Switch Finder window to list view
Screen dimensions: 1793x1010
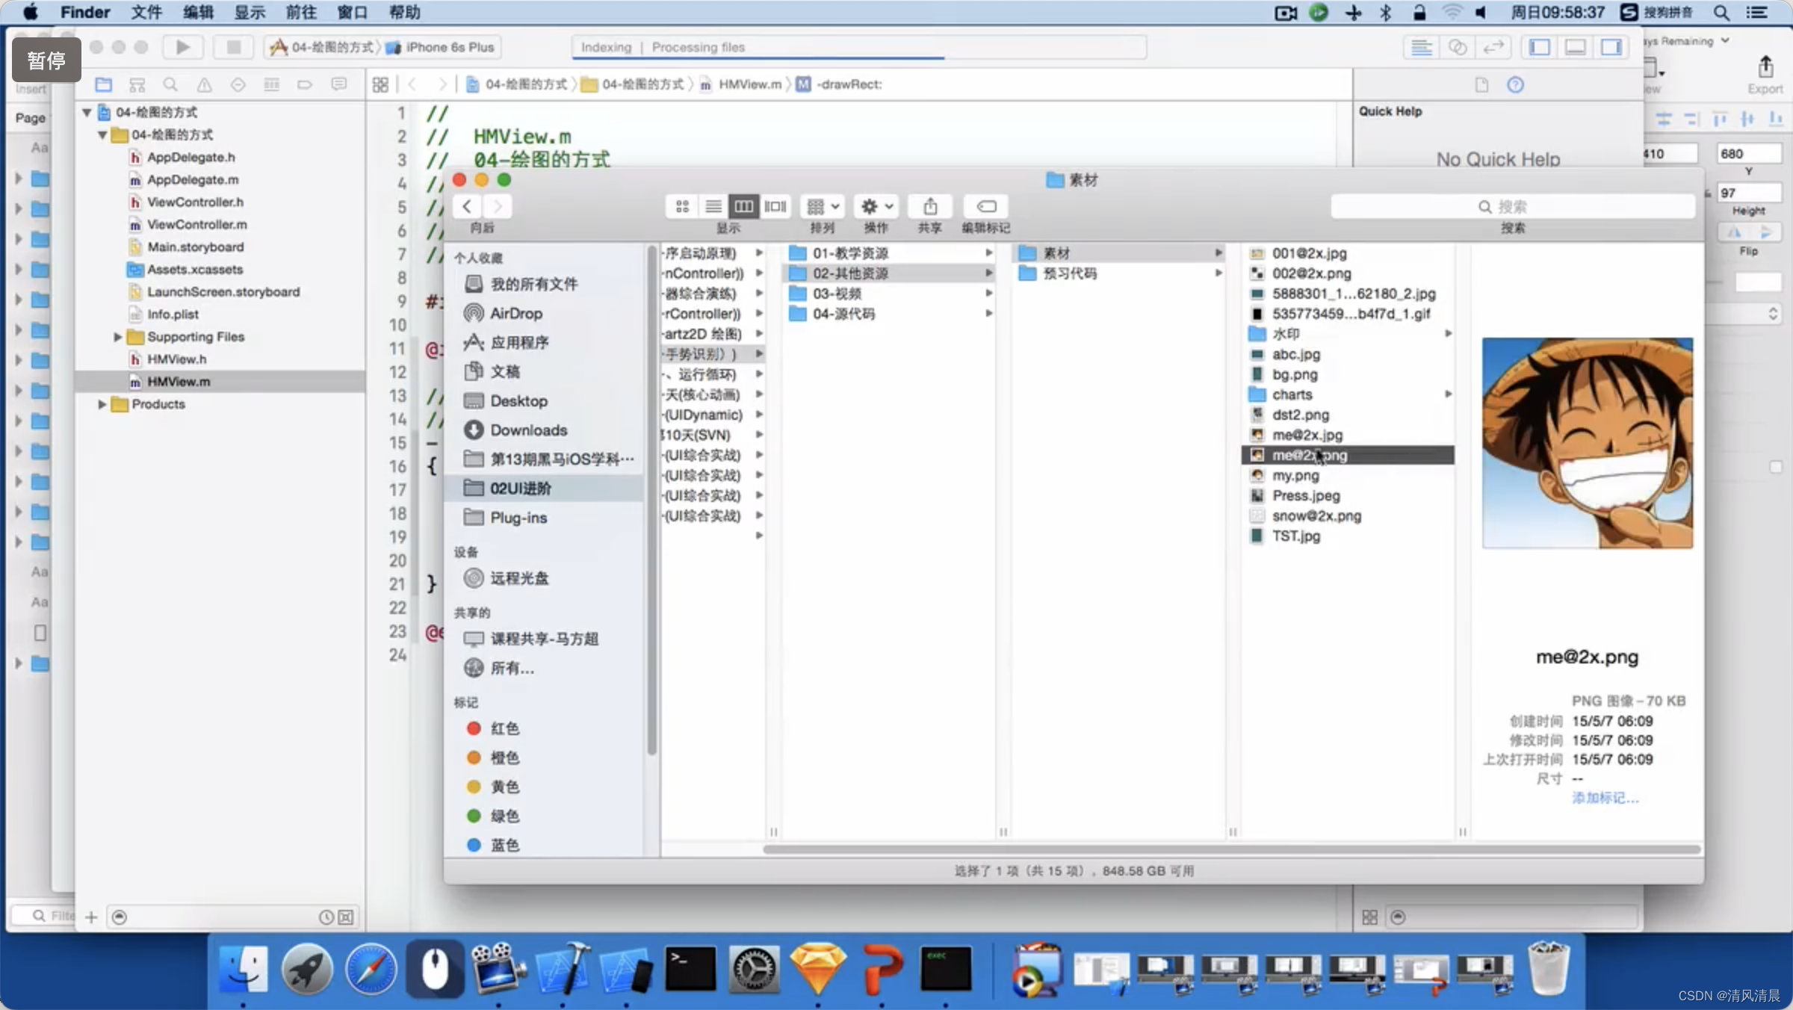[x=713, y=206]
